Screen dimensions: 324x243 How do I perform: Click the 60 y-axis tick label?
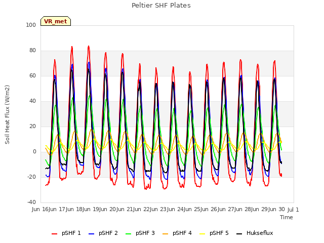(32, 75)
